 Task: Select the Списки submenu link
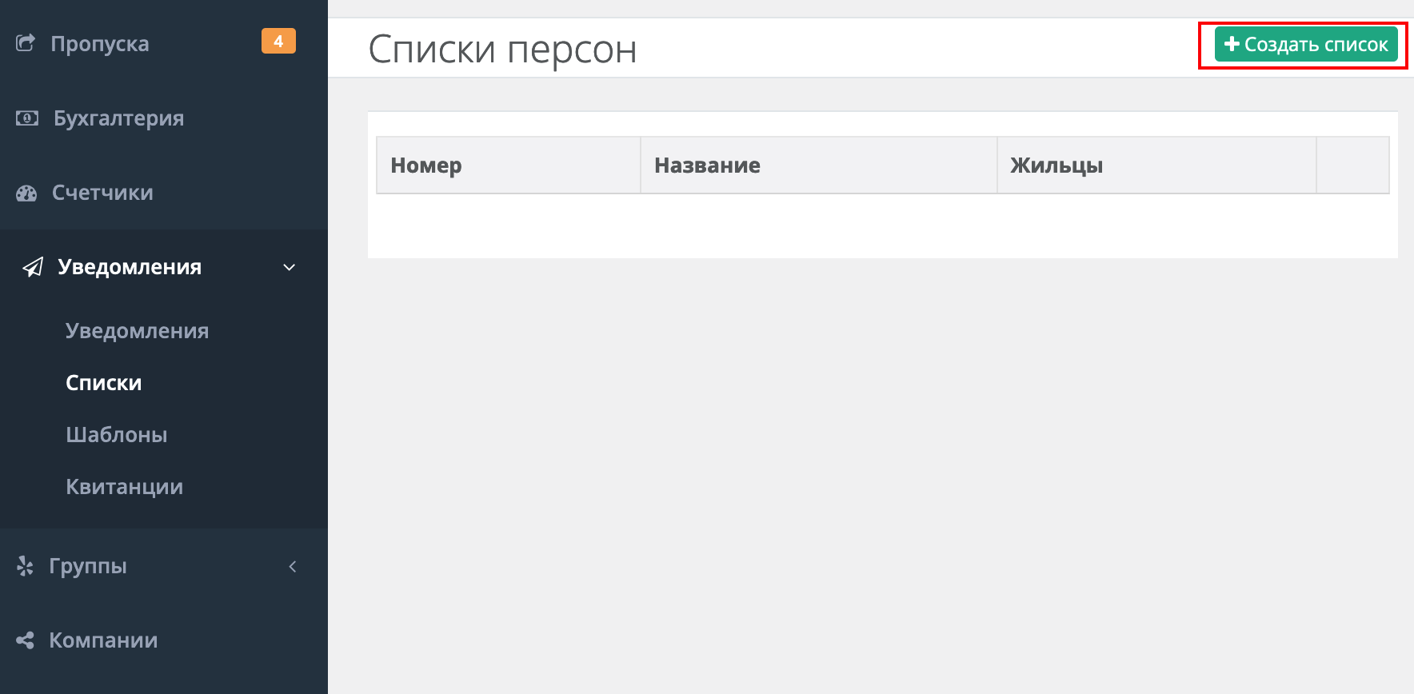coord(104,383)
